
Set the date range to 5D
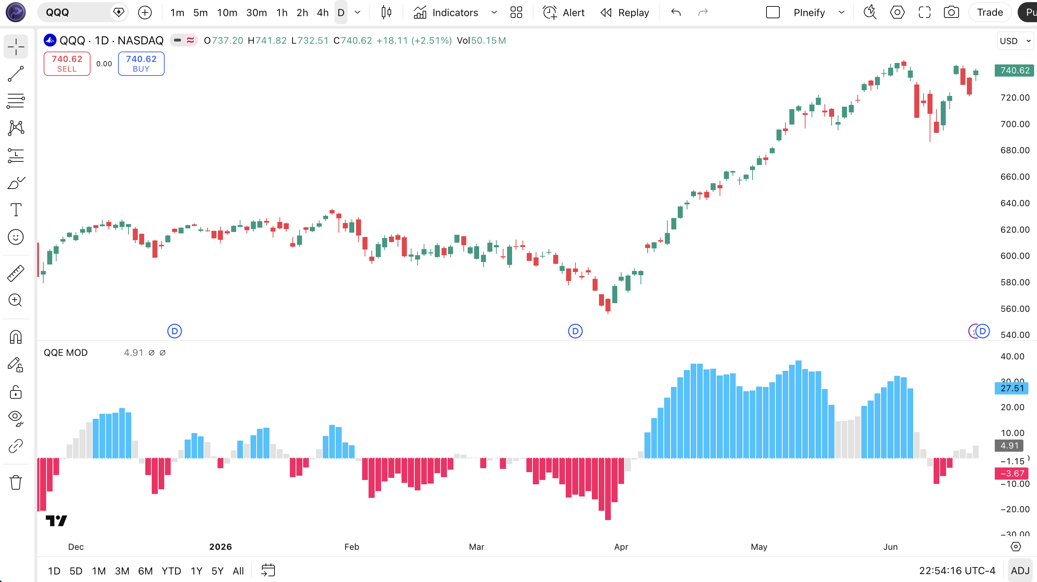[76, 571]
